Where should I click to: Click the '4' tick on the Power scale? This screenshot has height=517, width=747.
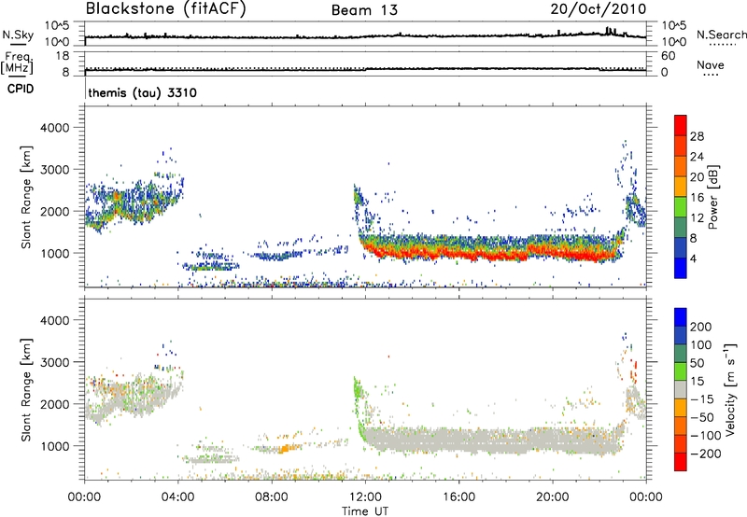(693, 258)
